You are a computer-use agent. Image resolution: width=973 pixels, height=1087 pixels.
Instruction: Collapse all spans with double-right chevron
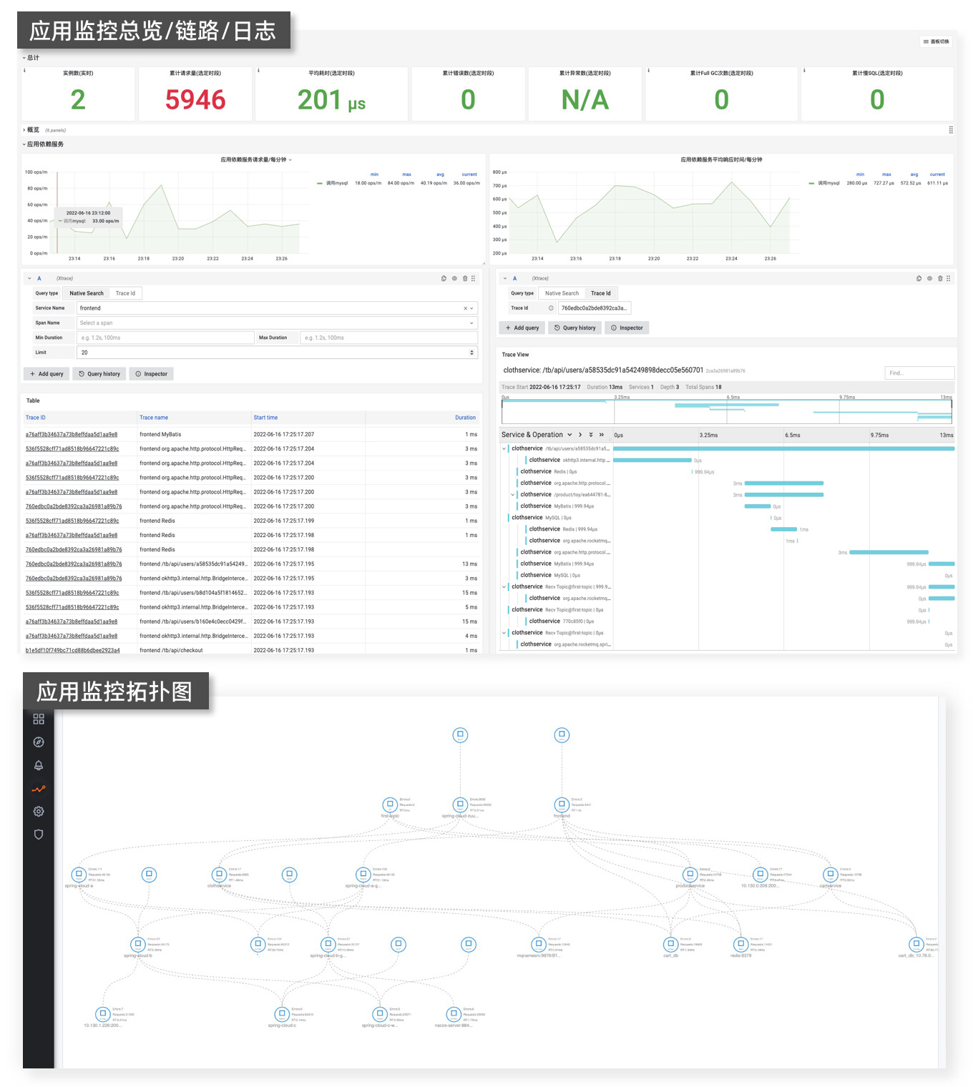click(602, 435)
